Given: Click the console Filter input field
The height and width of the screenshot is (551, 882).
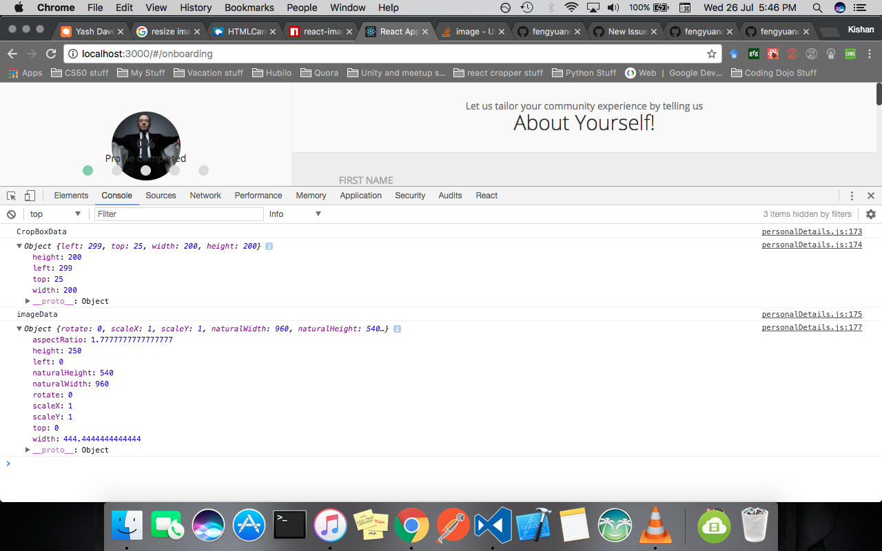Looking at the screenshot, I should 178,214.
